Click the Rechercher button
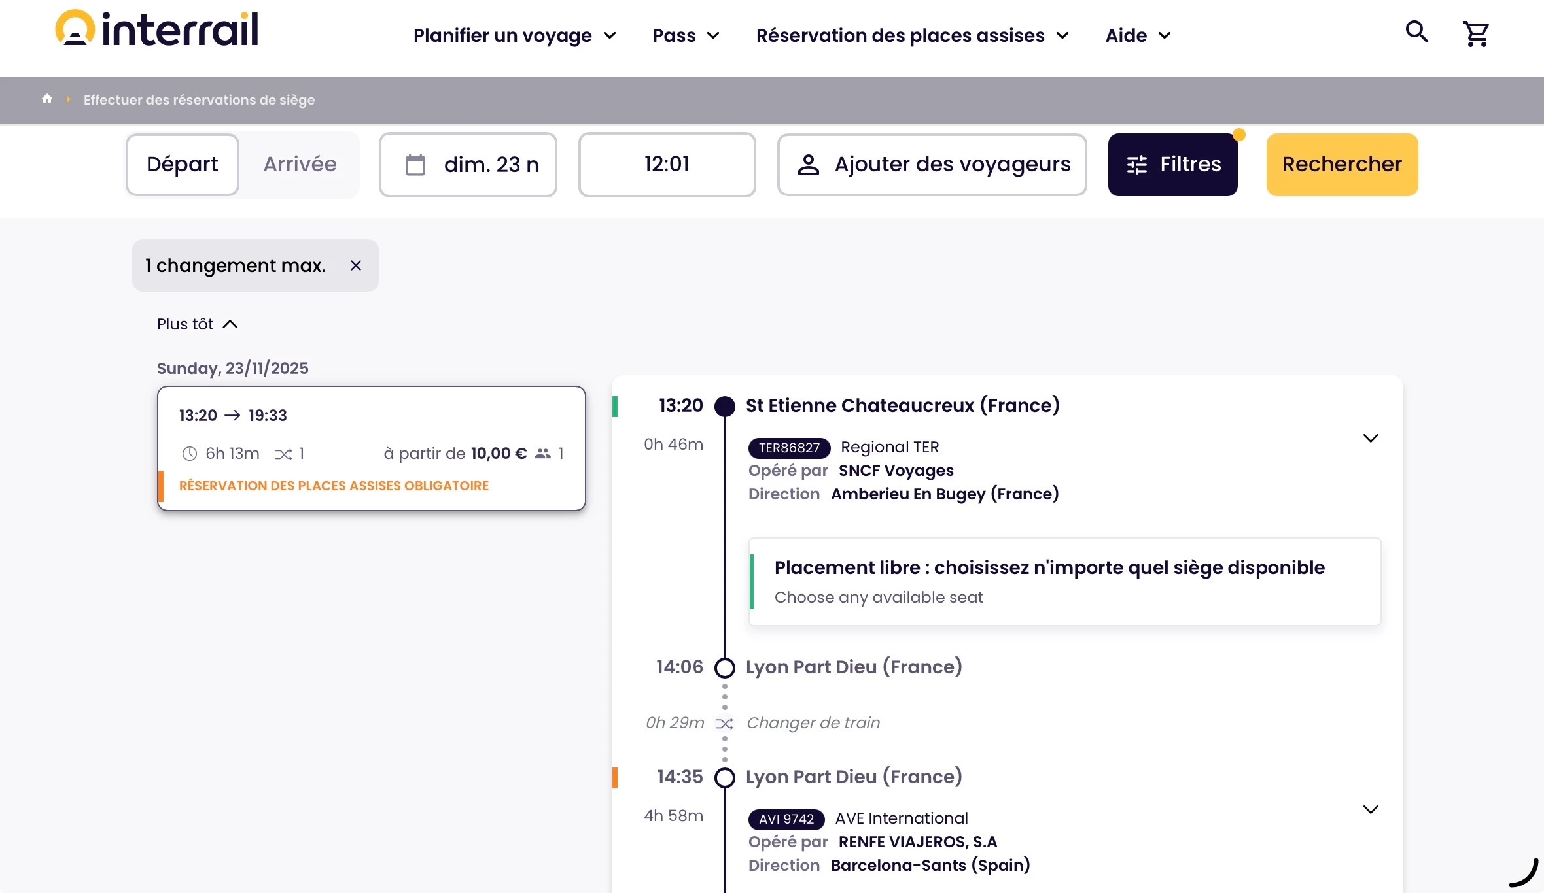 pyautogui.click(x=1342, y=165)
